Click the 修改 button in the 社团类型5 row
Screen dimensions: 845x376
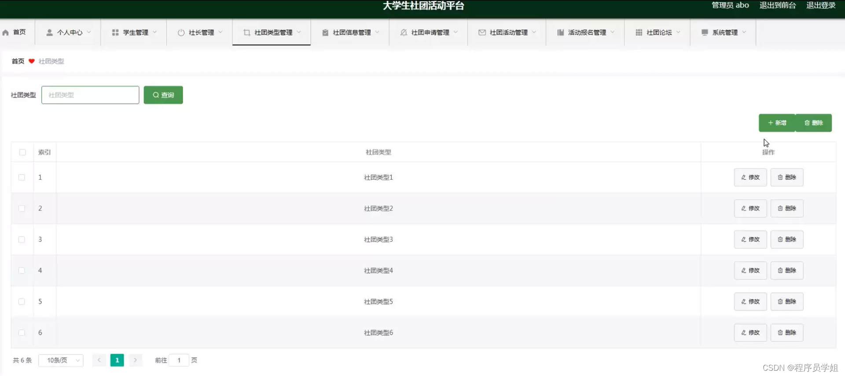750,302
